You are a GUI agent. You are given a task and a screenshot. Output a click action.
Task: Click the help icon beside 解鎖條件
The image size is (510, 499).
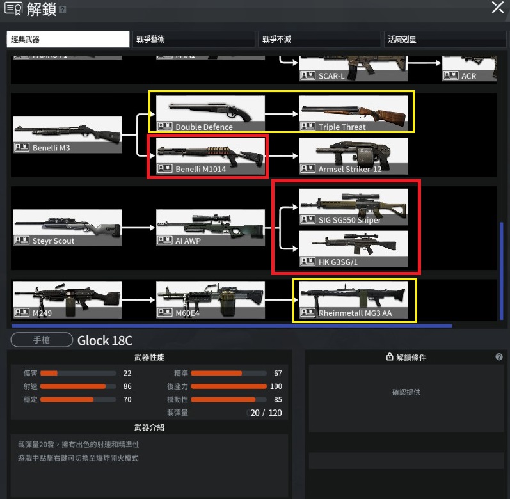point(499,357)
